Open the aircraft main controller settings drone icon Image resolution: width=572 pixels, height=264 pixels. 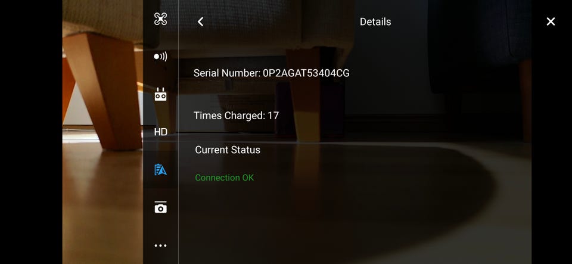pyautogui.click(x=160, y=19)
